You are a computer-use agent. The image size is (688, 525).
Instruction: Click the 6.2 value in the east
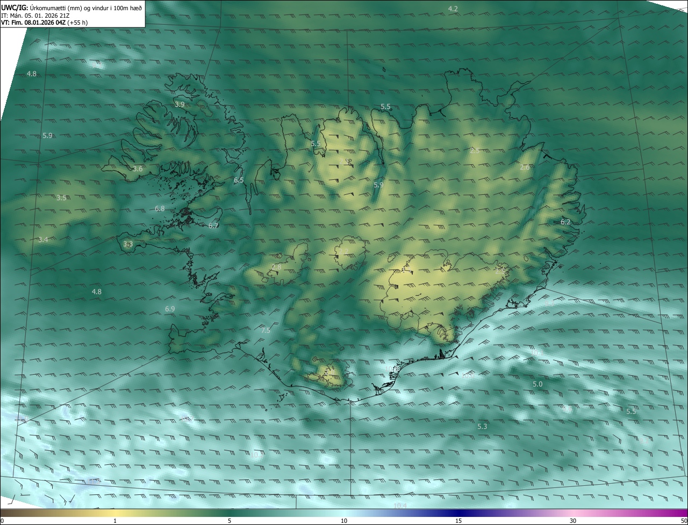coord(565,222)
